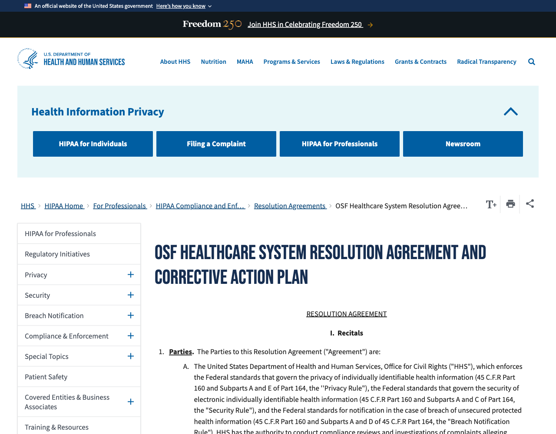Click the Filing a Complaint button

coord(216,144)
